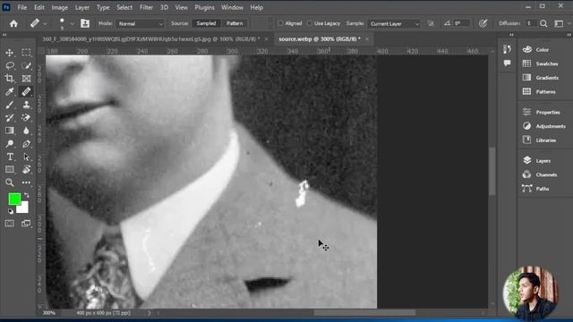Screen dimensions: 573x322
Task: Enable the Aligned checkbox
Action: (280, 23)
